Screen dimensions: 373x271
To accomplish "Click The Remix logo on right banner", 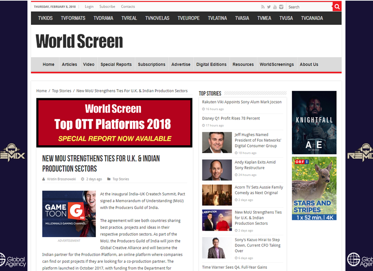I will (x=360, y=152).
